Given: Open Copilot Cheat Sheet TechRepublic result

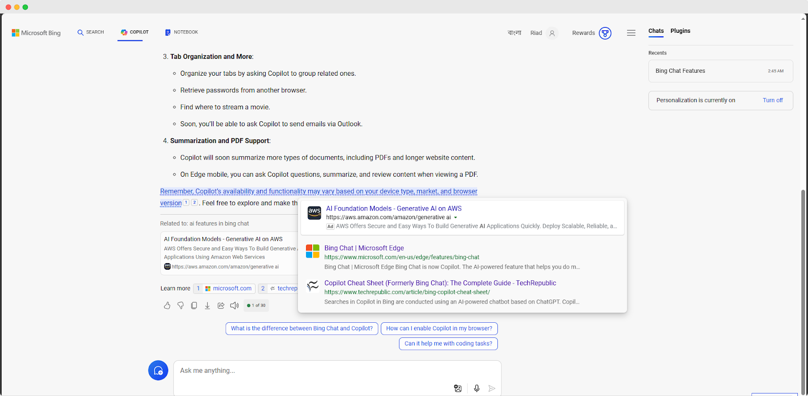Looking at the screenshot, I should (x=440, y=283).
